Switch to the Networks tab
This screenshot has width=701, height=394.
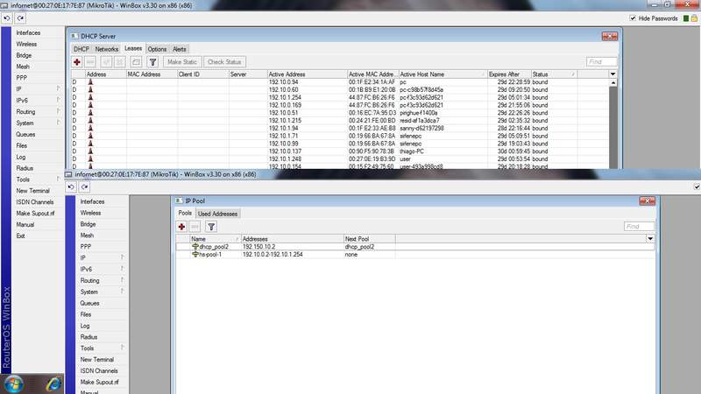point(106,49)
